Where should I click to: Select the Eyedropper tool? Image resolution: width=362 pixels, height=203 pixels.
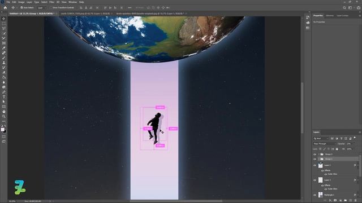pyautogui.click(x=4, y=48)
